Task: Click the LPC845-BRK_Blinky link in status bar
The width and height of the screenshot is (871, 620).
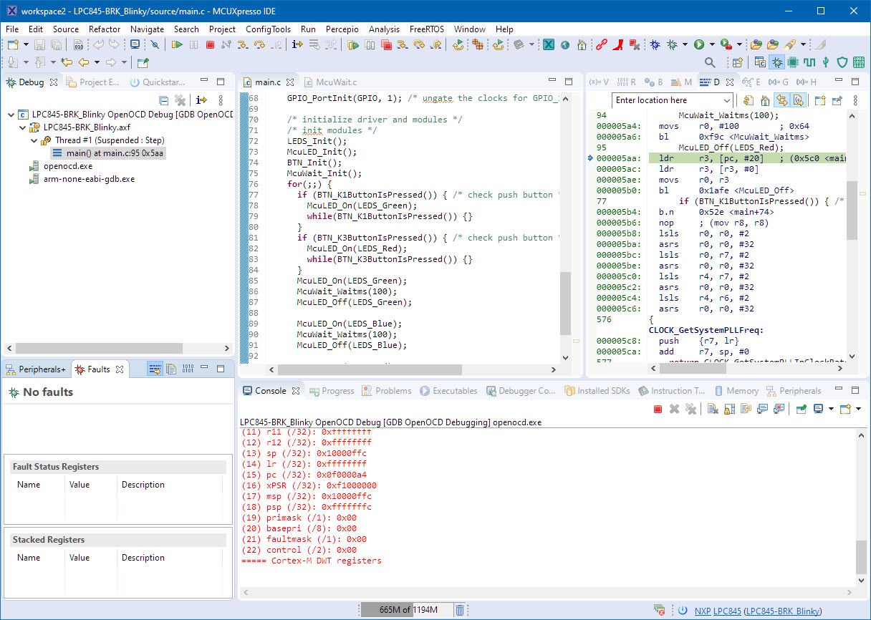Action: click(783, 611)
